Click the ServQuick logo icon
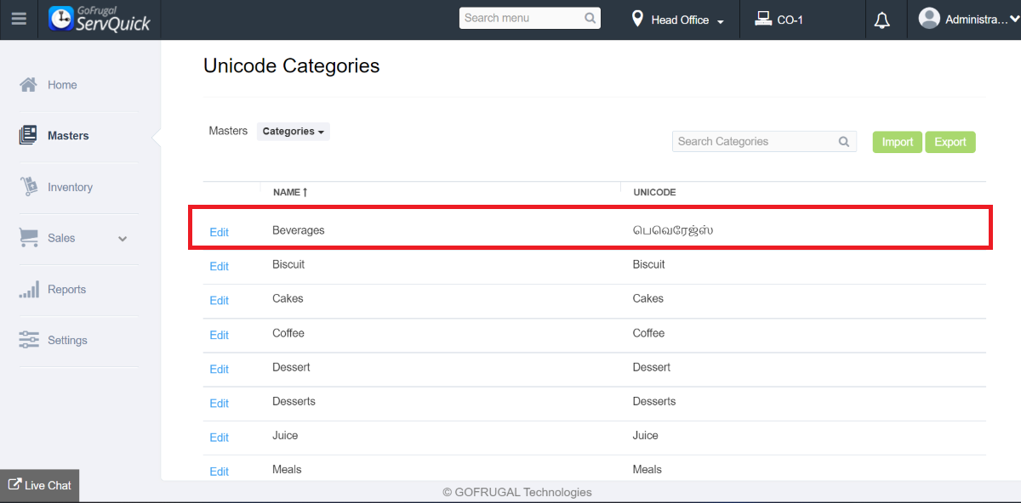The height and width of the screenshot is (503, 1021). point(61,19)
